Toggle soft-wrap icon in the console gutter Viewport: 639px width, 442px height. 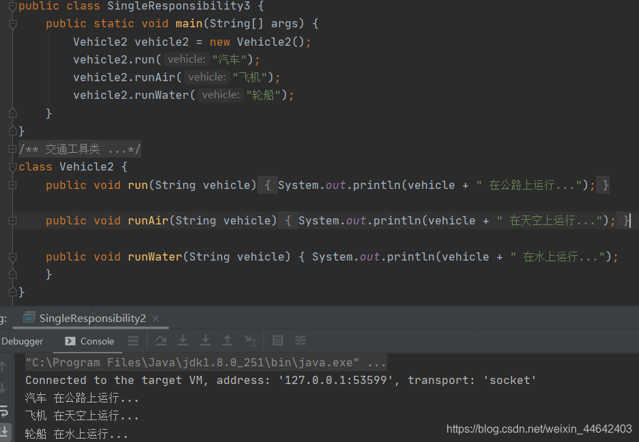(4, 411)
